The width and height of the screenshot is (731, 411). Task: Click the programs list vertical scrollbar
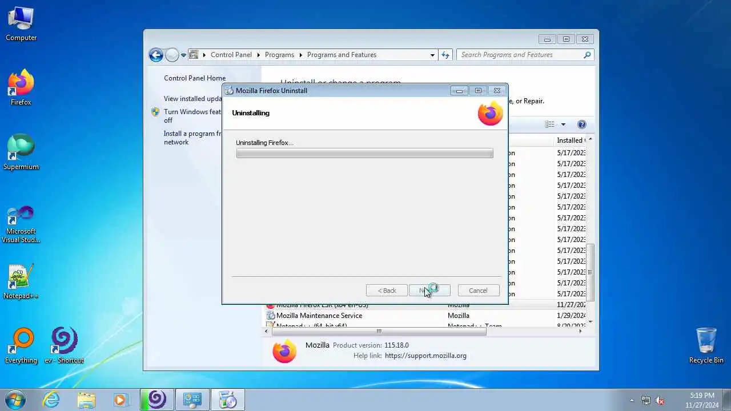pos(591,272)
